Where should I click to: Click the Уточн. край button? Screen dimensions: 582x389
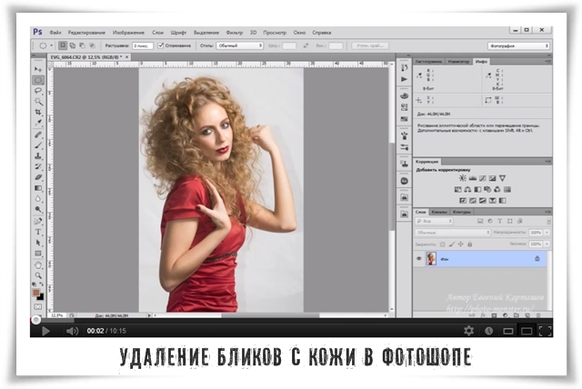click(x=370, y=45)
